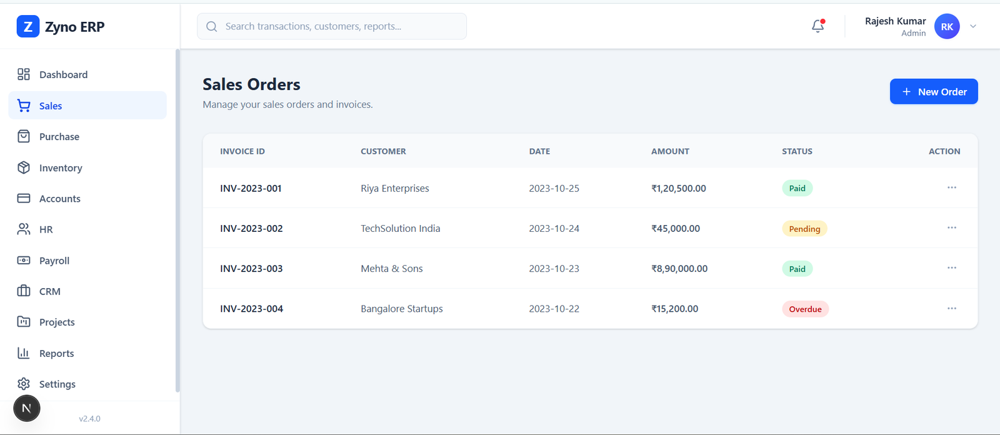This screenshot has height=435, width=1000.
Task: Expand the user profile dropdown chevron
Action: pyautogui.click(x=973, y=26)
